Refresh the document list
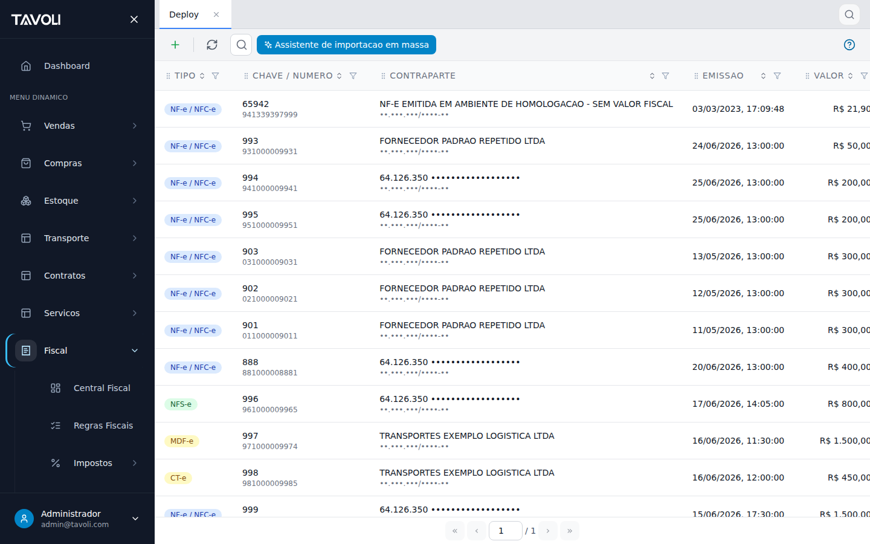Viewport: 870px width, 544px height. (212, 45)
